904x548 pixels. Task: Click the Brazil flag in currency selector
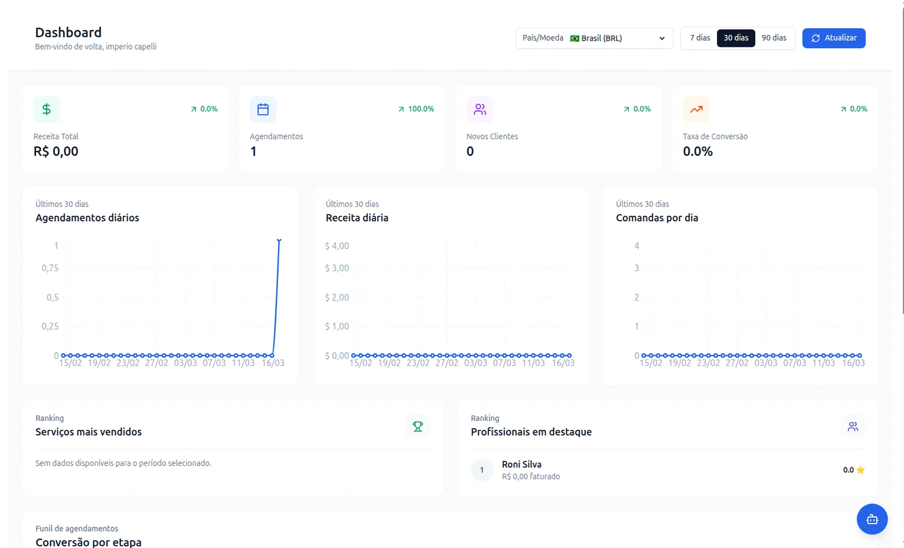pyautogui.click(x=575, y=38)
